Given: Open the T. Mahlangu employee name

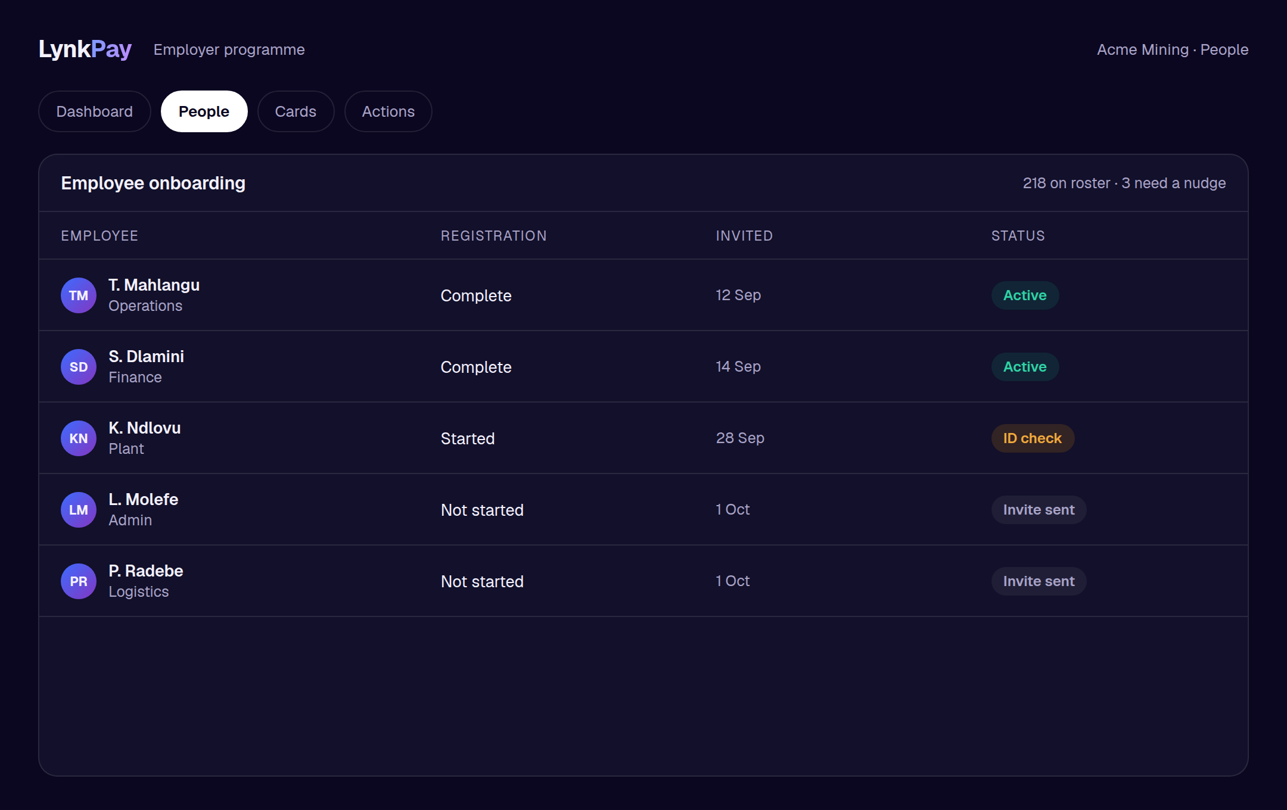Looking at the screenshot, I should (154, 285).
